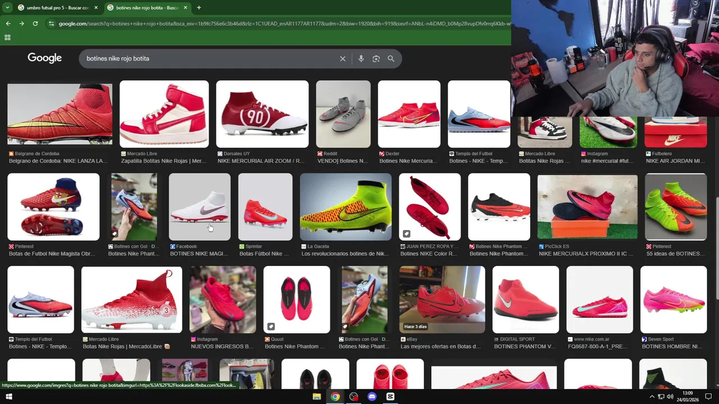Open the Facebook white Nike Magista boot image

pyautogui.click(x=199, y=206)
